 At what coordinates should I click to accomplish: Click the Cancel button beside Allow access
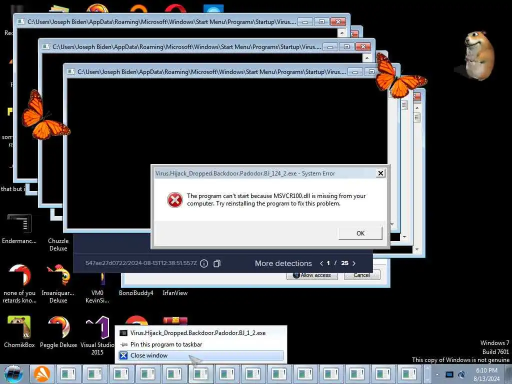pos(362,275)
